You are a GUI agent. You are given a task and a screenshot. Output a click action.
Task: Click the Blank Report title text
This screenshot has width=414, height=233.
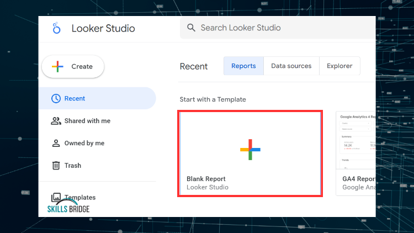pyautogui.click(x=206, y=179)
